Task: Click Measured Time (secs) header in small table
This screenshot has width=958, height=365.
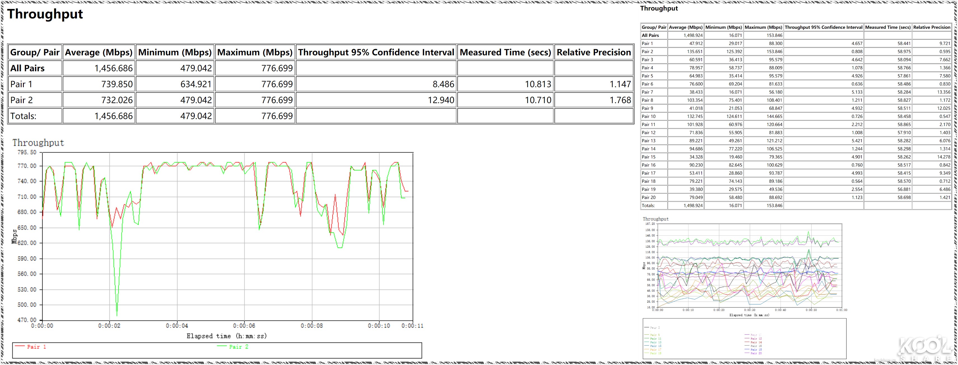Action: point(887,27)
